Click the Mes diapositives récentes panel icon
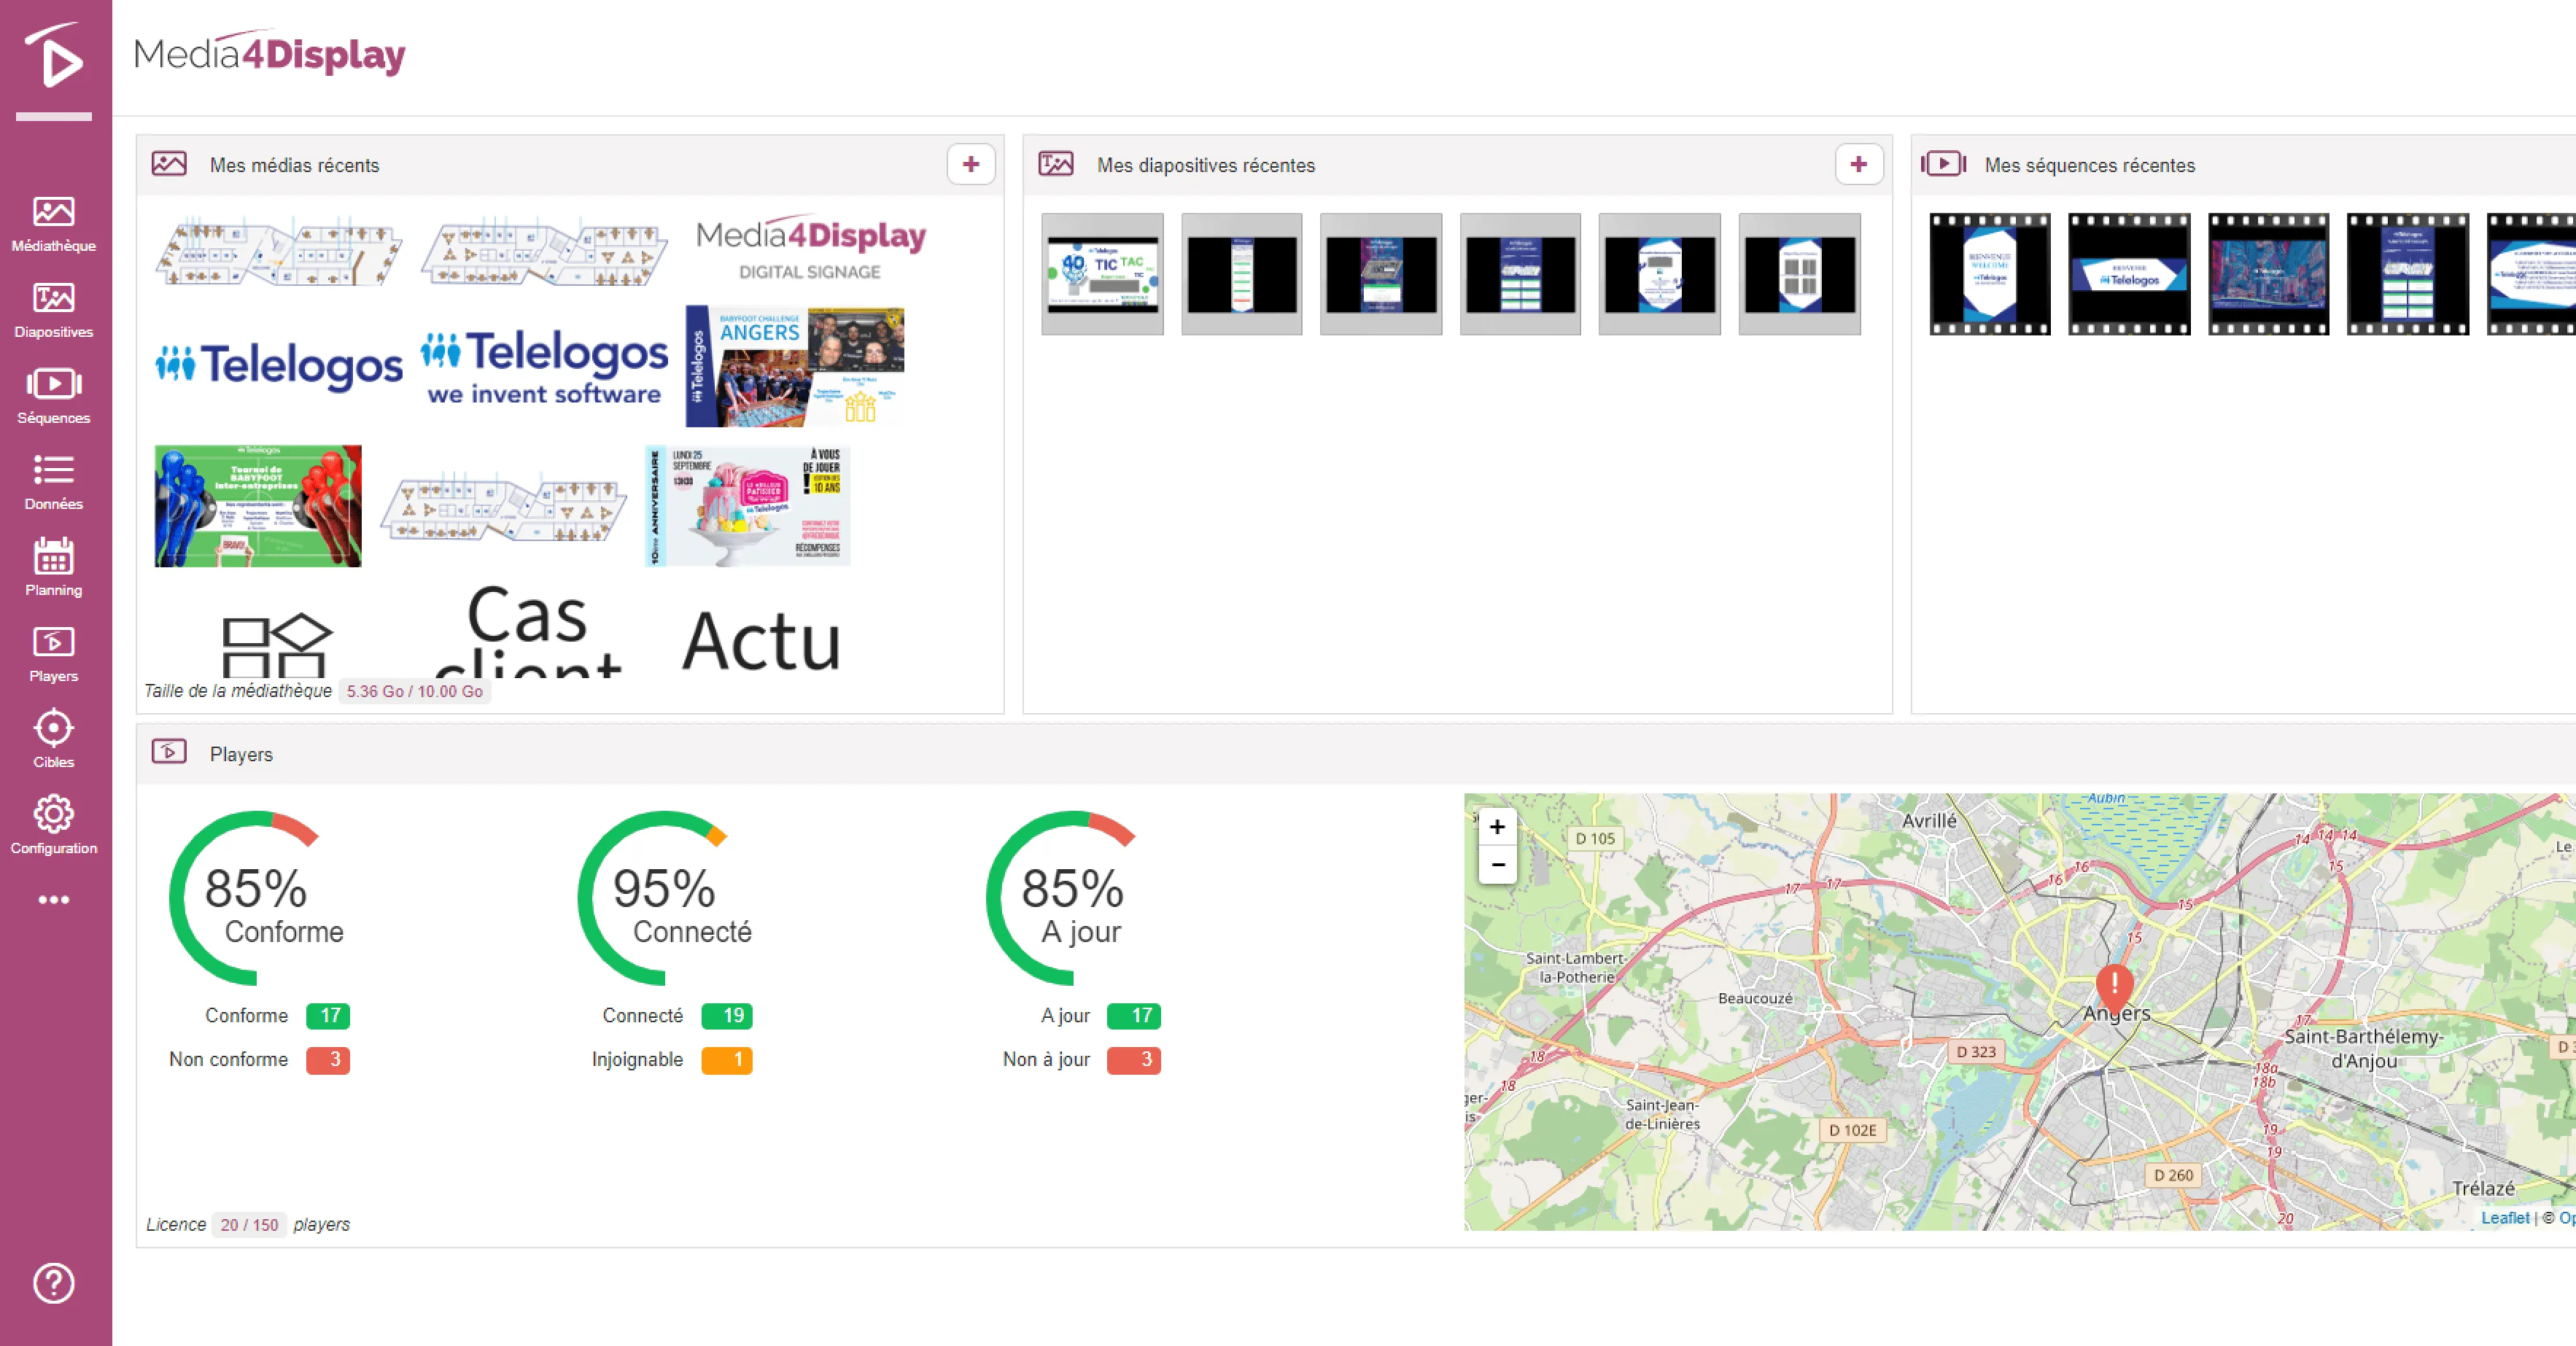This screenshot has height=1346, width=2576. (x=1056, y=164)
